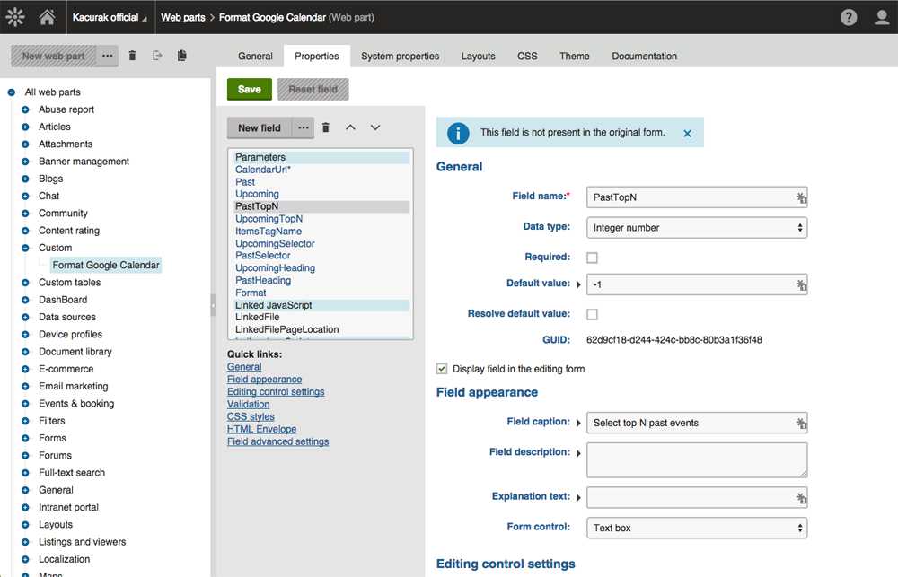Click the Kentico logo icon

click(x=15, y=17)
